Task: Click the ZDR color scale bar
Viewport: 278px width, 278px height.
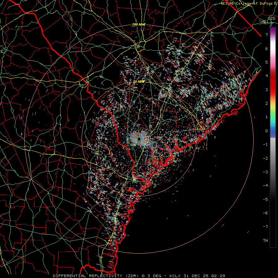Action: pyautogui.click(x=273, y=137)
